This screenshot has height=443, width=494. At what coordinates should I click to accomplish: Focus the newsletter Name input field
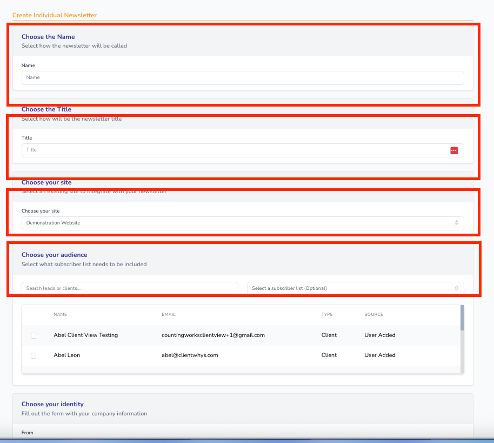(x=242, y=77)
